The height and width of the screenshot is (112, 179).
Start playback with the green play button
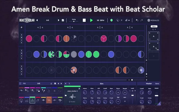click(91, 20)
